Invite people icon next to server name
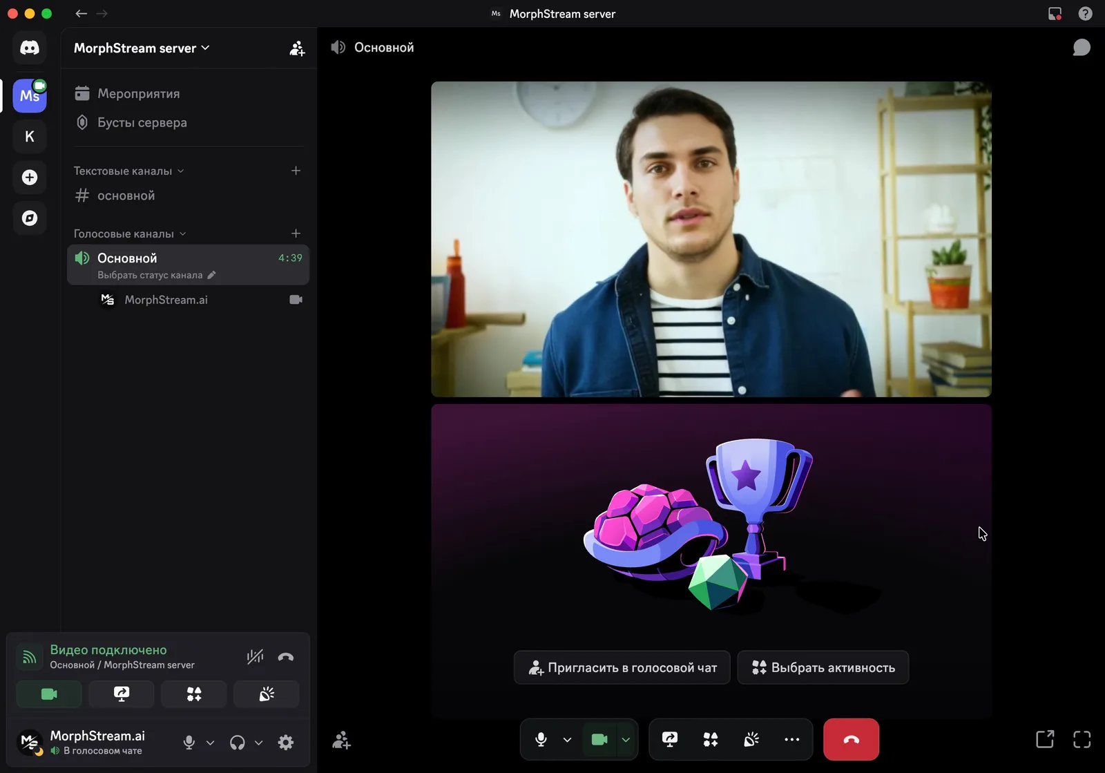 [297, 48]
